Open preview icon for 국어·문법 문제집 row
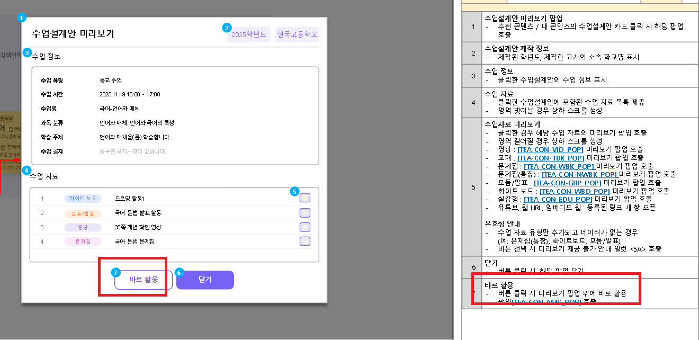The width and height of the screenshot is (699, 340). (x=305, y=241)
